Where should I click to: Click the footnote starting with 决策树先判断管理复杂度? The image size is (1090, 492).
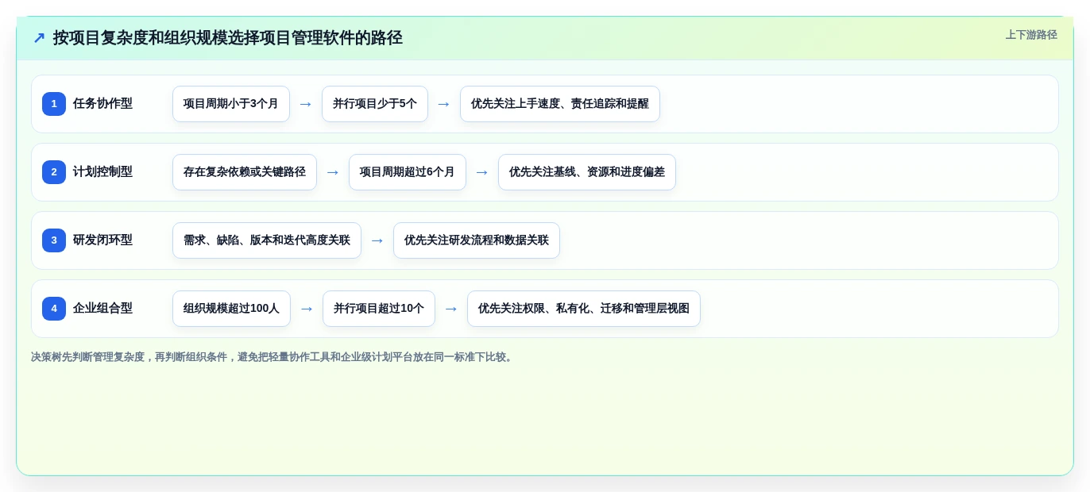point(273,357)
